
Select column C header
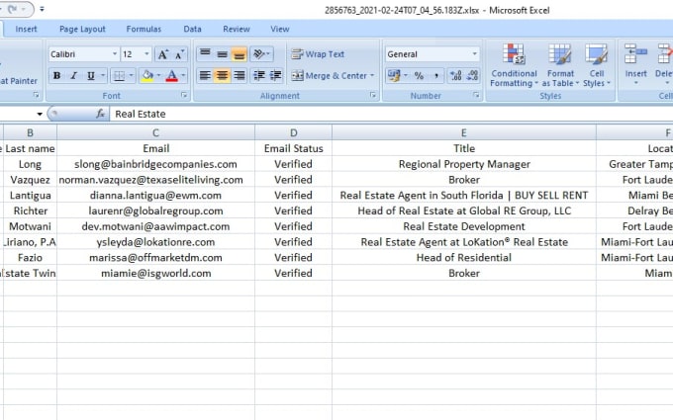click(155, 132)
